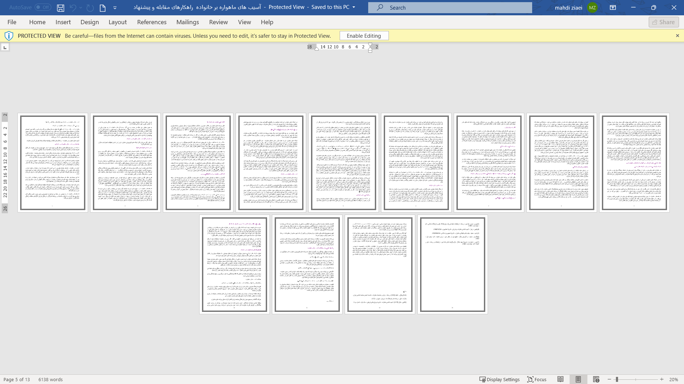Open the File menu

(x=12, y=22)
